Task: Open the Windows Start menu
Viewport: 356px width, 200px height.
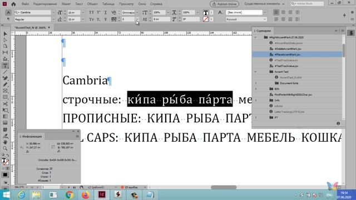Action: (6, 194)
